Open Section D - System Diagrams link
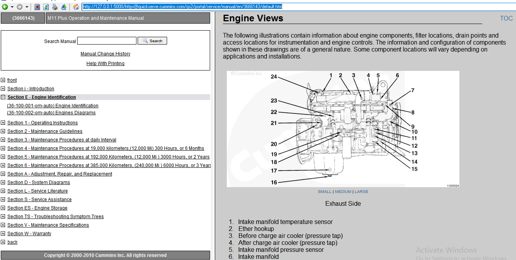The image size is (516, 260). pos(39,183)
